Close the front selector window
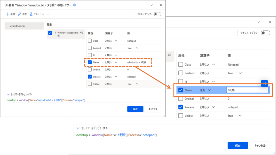276x155 pixels. click(x=270, y=22)
